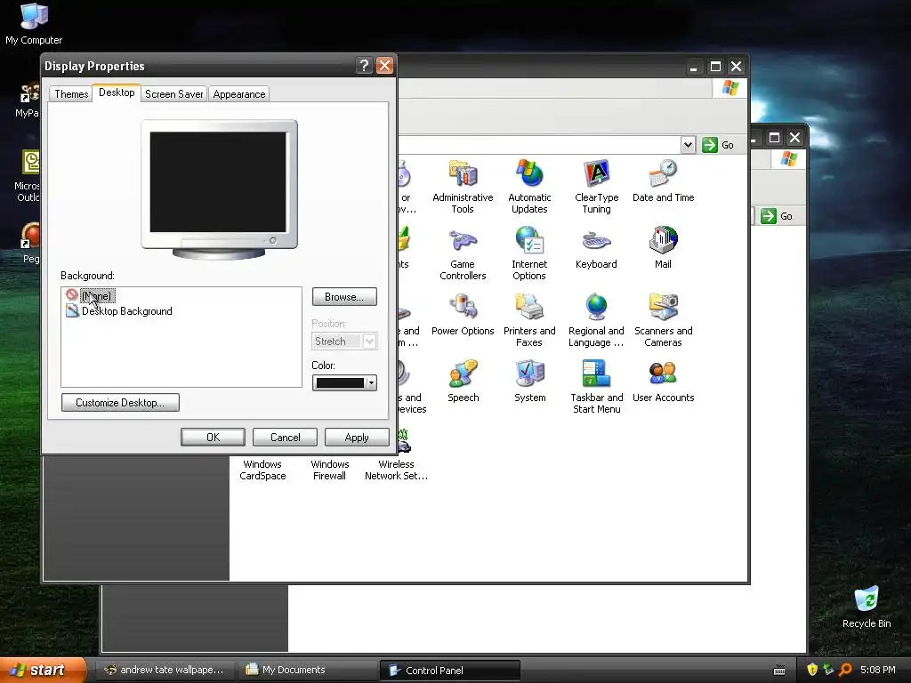
Task: Open Date and Time settings
Action: point(663,181)
